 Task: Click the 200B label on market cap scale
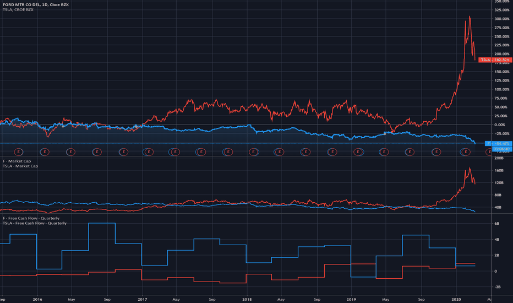tap(499, 158)
